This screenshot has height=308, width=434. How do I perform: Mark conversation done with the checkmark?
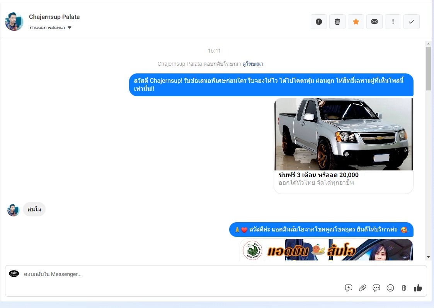412,22
